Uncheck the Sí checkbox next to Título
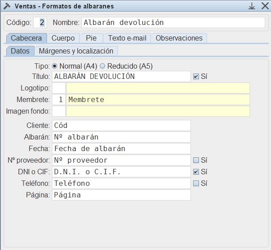The image size is (271, 250). tap(196, 76)
